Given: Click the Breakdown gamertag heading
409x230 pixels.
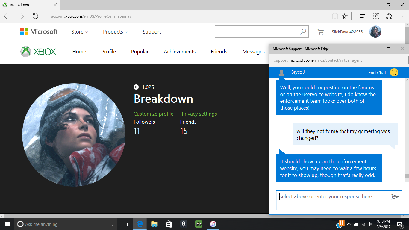Looking at the screenshot, I should click(163, 99).
